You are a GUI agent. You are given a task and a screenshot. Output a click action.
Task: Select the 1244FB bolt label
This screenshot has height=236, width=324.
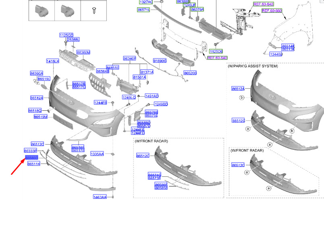pyautogui.click(x=100, y=103)
